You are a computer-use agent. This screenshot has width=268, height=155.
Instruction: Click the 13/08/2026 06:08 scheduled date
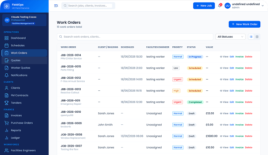(x=132, y=136)
